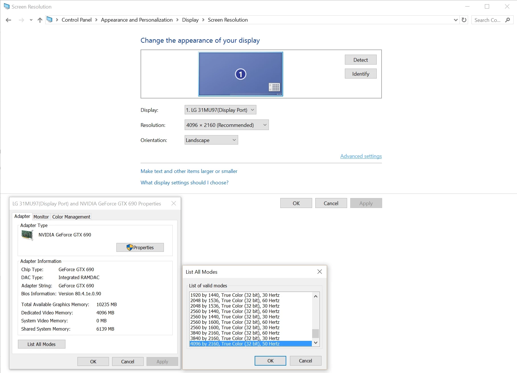The height and width of the screenshot is (373, 517).
Task: Open recent locations chevron next to Forward
Action: click(x=31, y=20)
